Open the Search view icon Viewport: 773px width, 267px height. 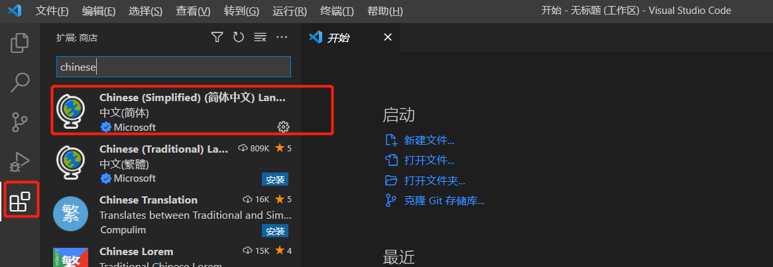coord(20,83)
